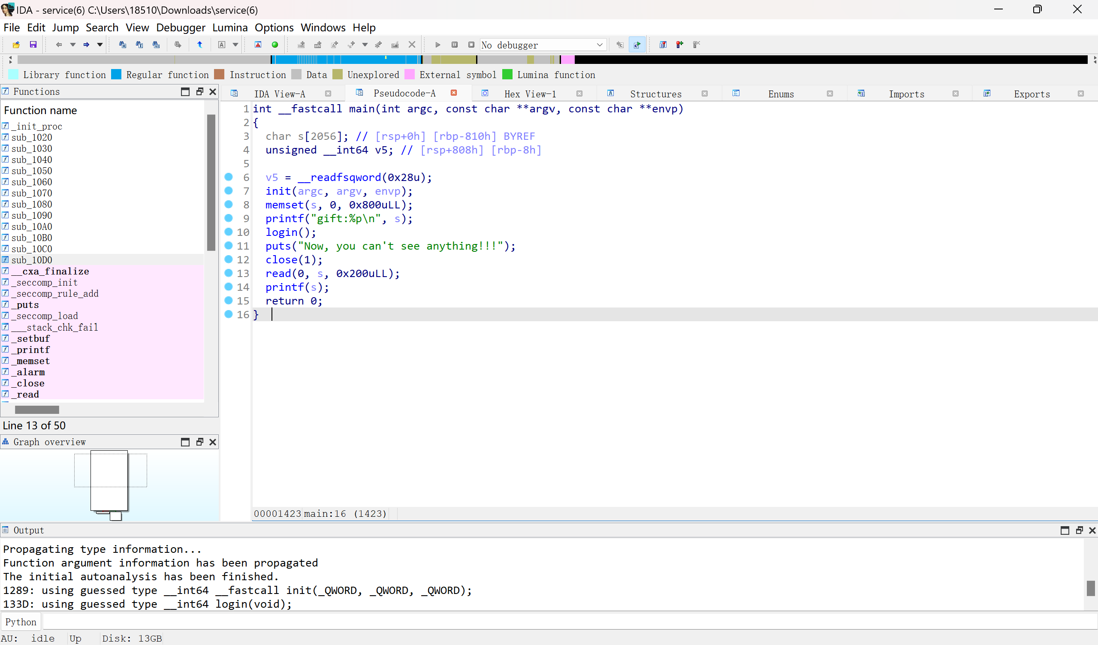
Task: Open the Lumina menu
Action: [229, 27]
